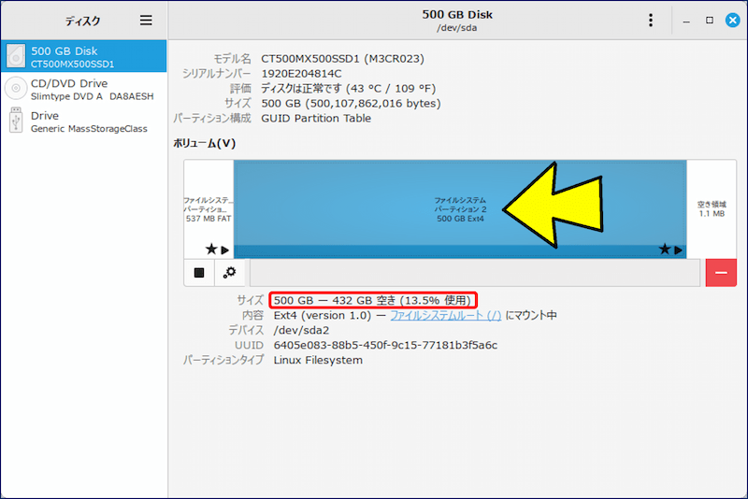Delete selected partition with red minus button
Viewport: 748px width, 499px height.
721,273
